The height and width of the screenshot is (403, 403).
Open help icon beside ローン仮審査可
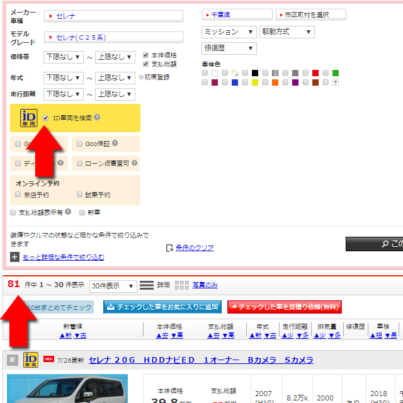coord(134,162)
